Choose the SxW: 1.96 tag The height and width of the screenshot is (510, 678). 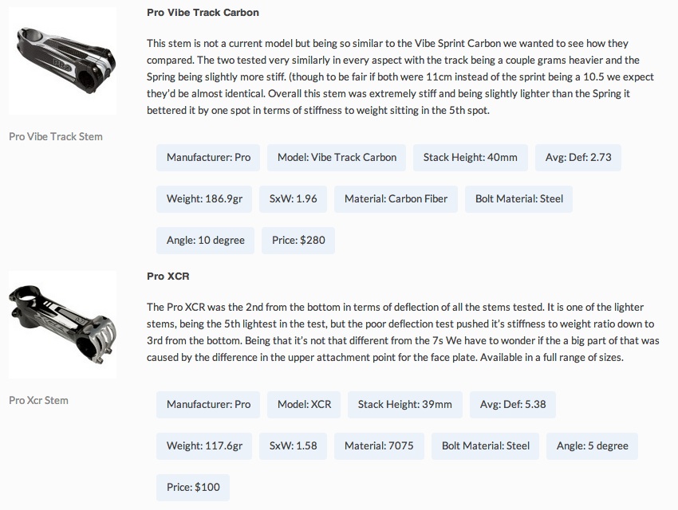[x=293, y=198]
